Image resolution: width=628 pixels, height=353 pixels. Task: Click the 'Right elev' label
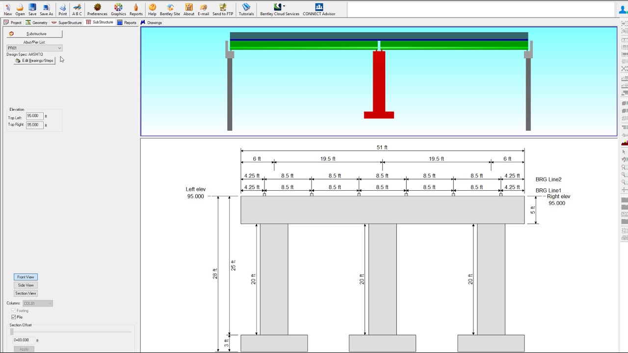point(558,197)
